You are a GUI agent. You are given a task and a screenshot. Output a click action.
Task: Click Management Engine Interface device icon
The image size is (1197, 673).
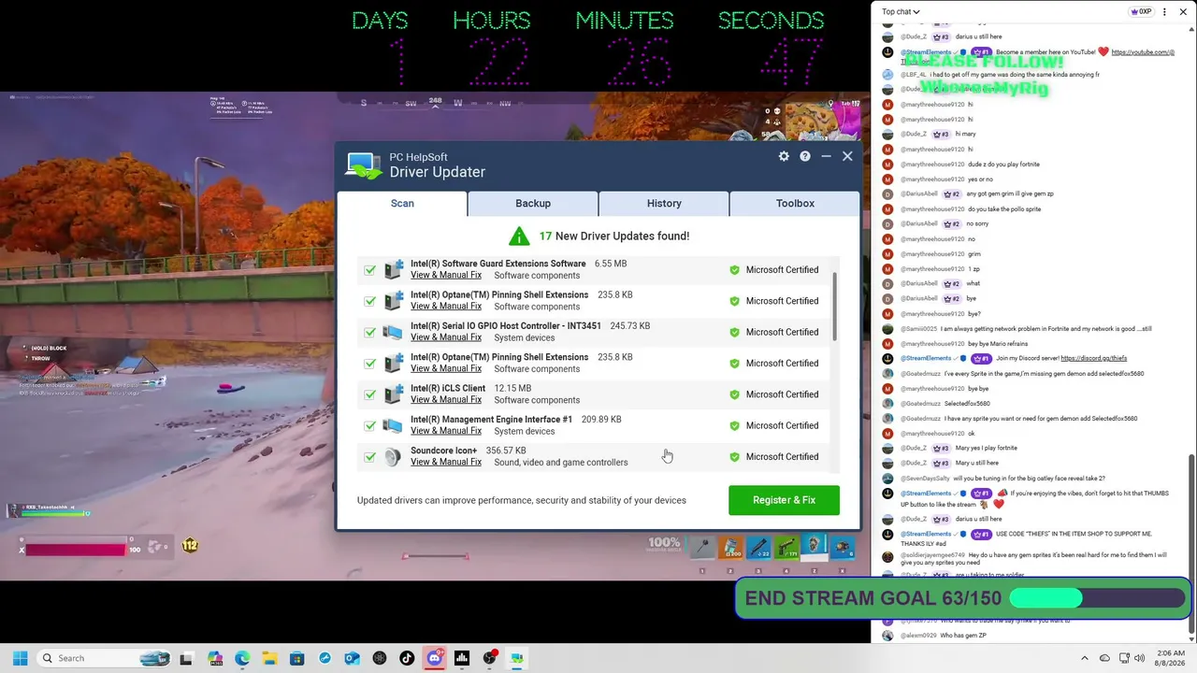pos(393,425)
